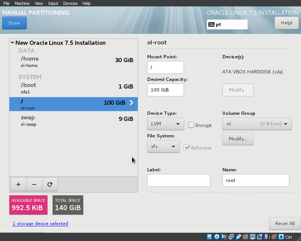Image resolution: width=301 pixels, height=241 pixels.
Task: Open the File System xfs dropdown
Action: click(x=163, y=146)
